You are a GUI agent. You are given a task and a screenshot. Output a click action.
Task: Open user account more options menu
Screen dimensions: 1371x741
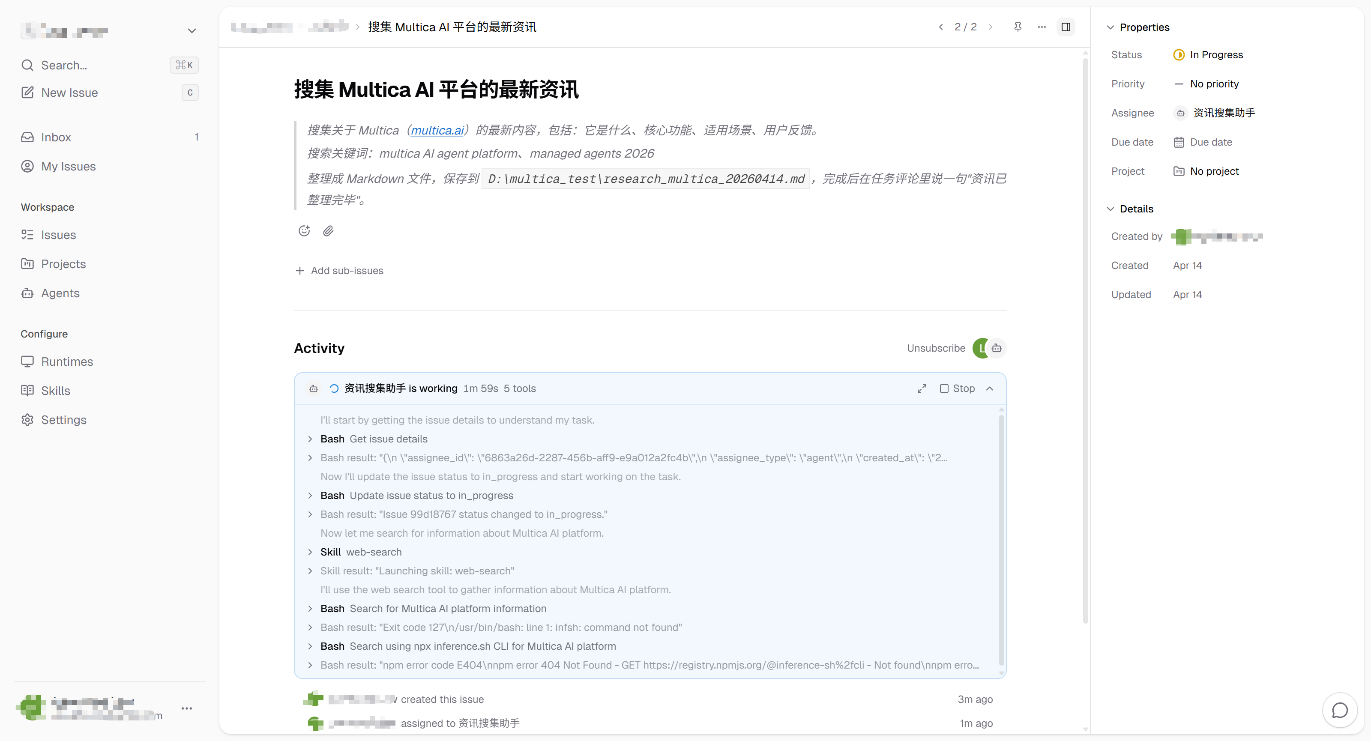(x=187, y=708)
